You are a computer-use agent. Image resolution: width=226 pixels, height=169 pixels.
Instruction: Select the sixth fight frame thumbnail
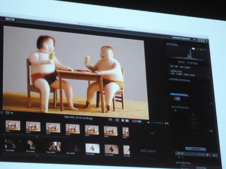(111, 131)
